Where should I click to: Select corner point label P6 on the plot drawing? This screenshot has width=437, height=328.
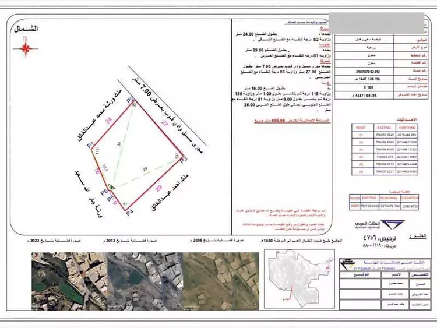coord(104,192)
